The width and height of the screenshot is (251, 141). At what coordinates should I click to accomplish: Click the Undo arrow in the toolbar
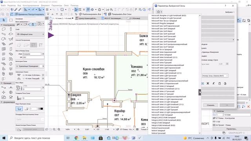click(x=3, y=9)
